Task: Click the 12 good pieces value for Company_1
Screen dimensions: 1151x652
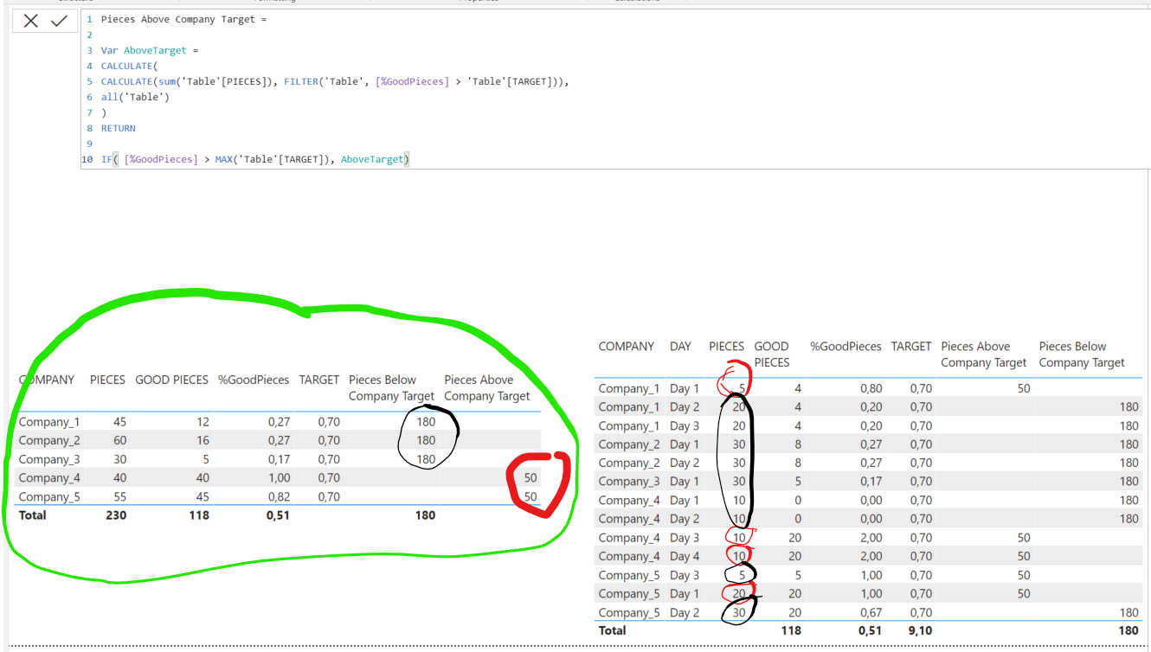Action: point(201,422)
